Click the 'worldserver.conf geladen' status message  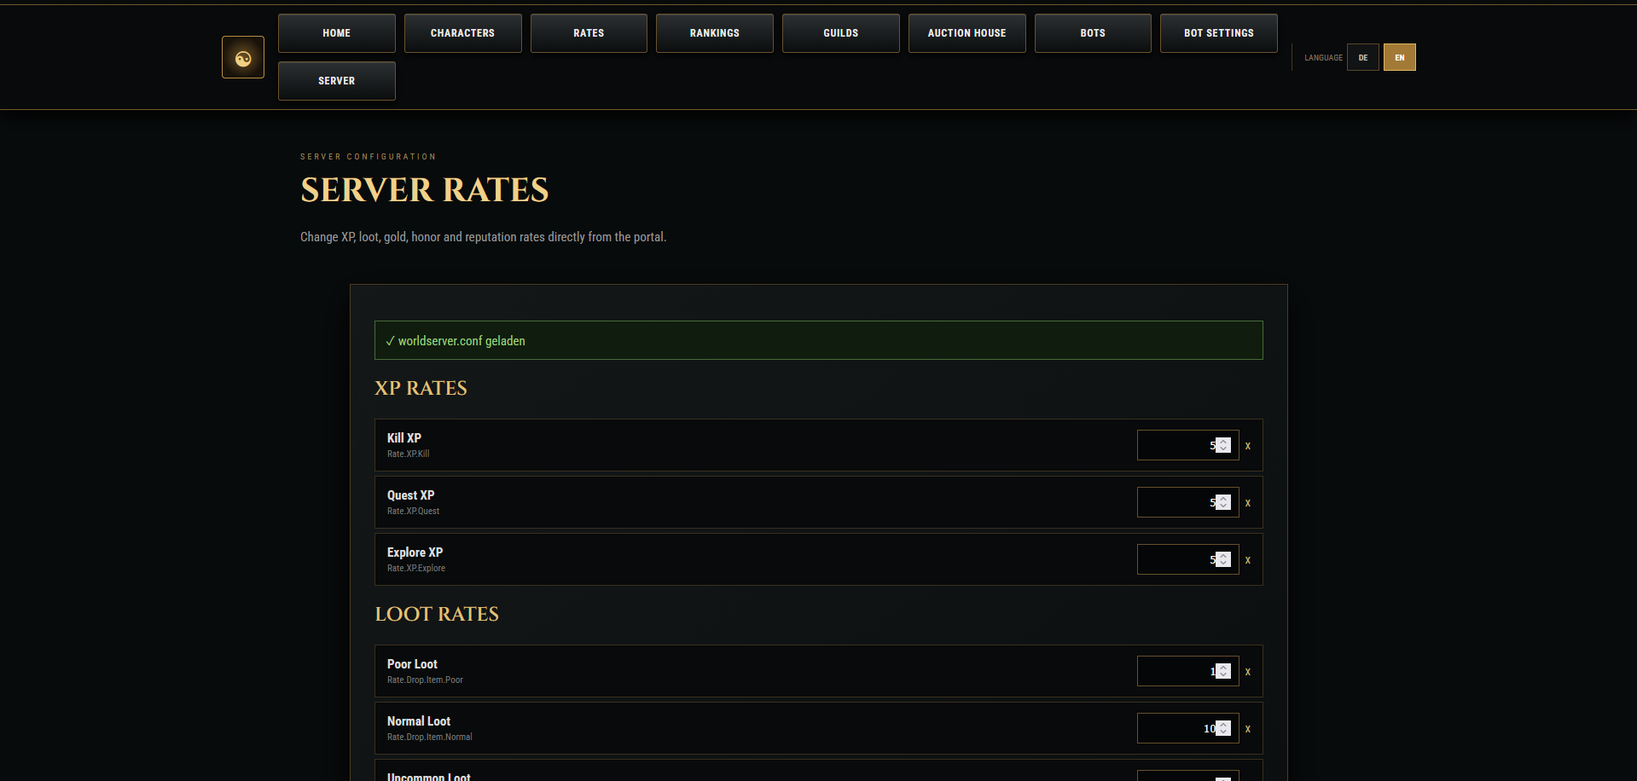coord(819,340)
